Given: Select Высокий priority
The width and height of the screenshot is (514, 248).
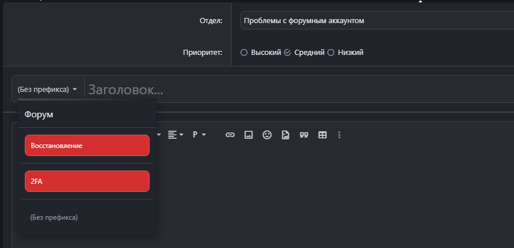Looking at the screenshot, I should (244, 53).
